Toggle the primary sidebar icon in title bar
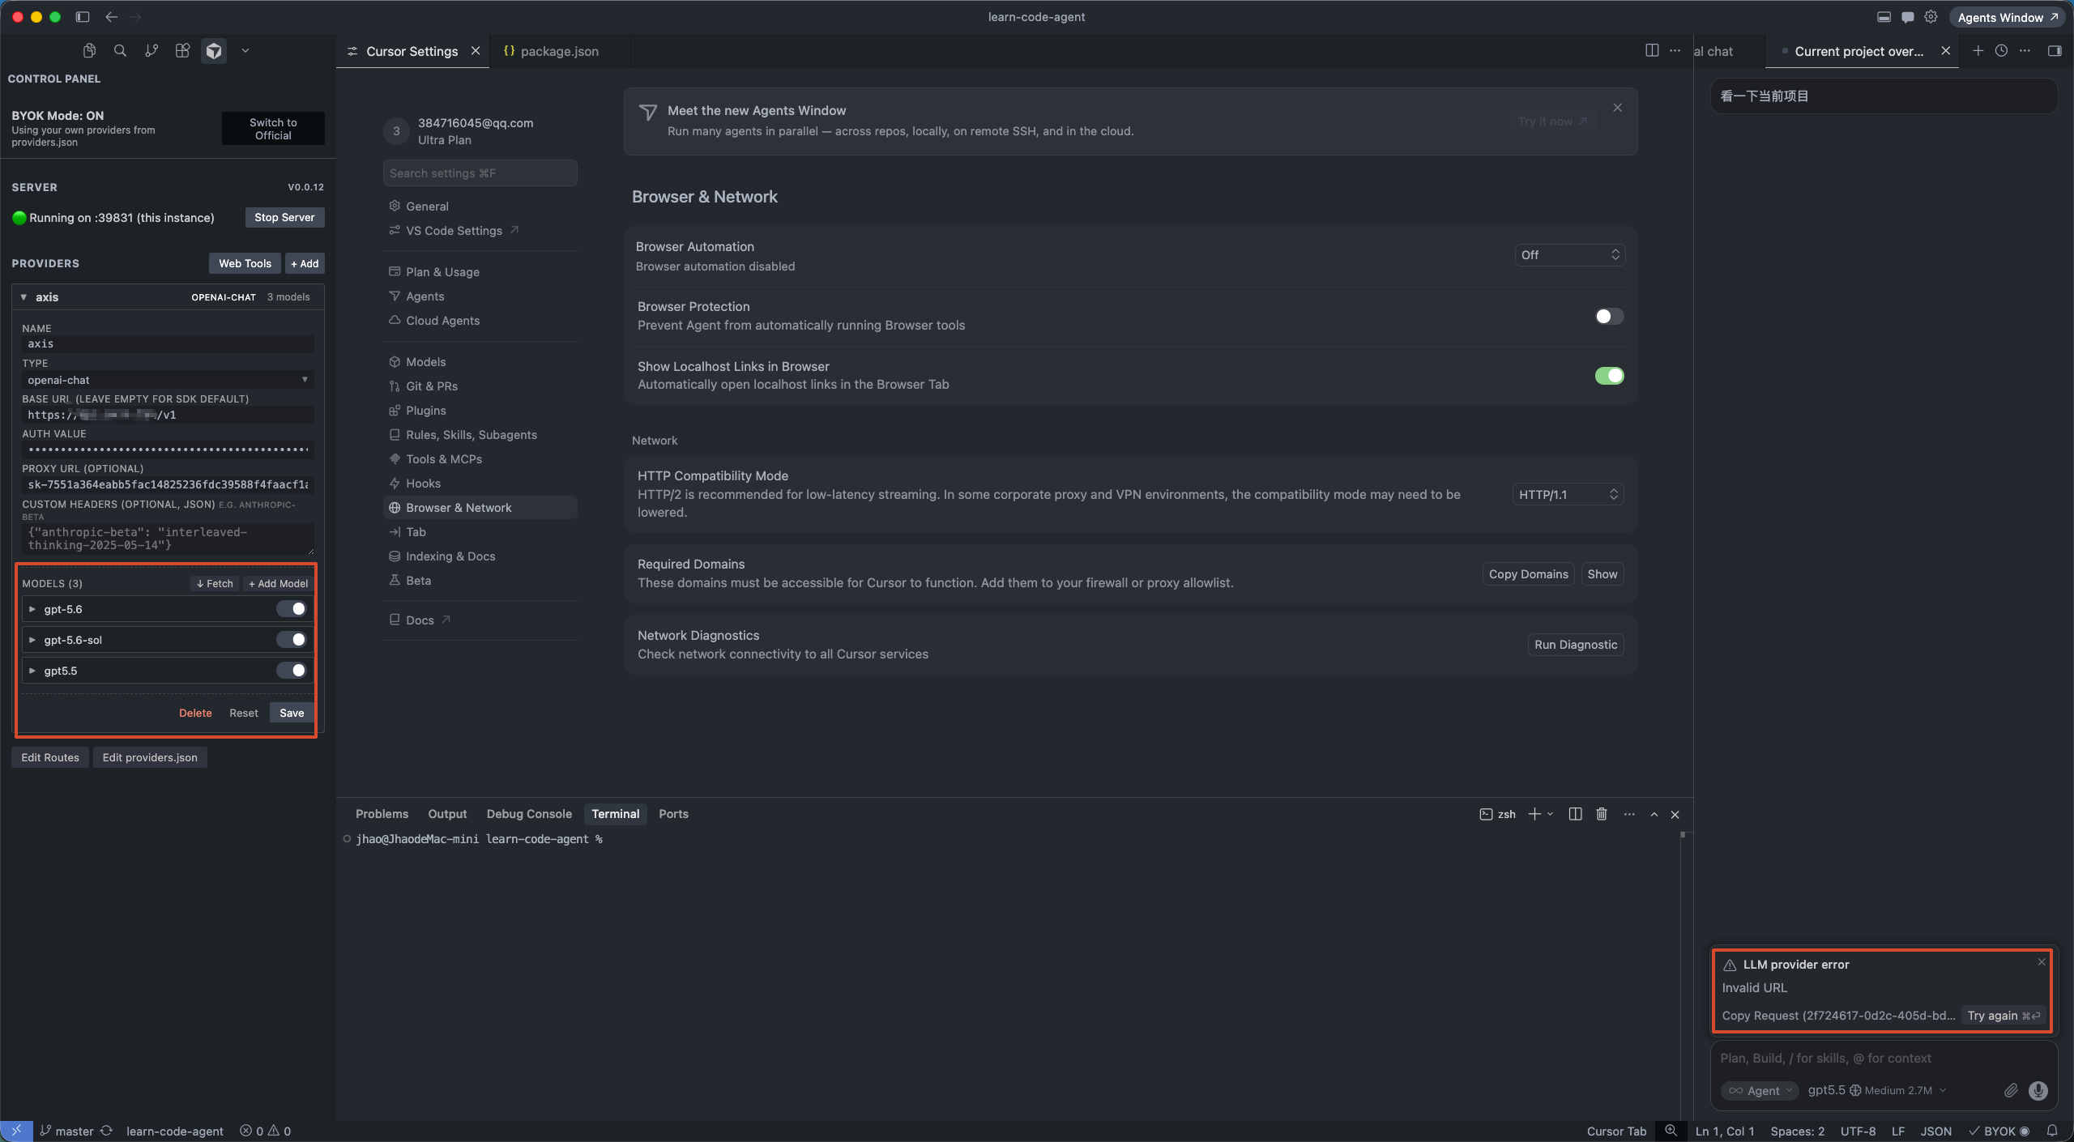Viewport: 2074px width, 1142px height. (82, 17)
